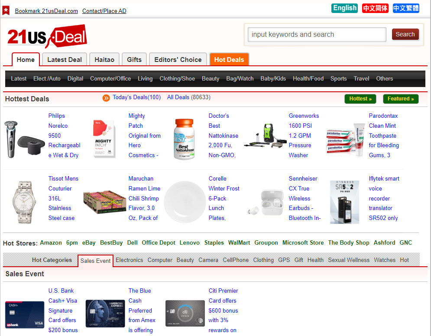Switch to the Editors' Choice tab
The height and width of the screenshot is (336, 431).
pos(178,60)
